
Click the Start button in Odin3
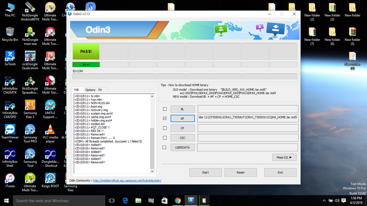tap(206, 172)
